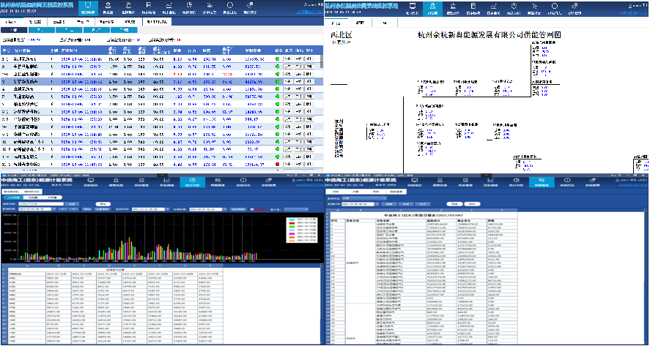Open 报警信息 icon in daily report window
This screenshot has height=346, width=650.
pyautogui.click(x=440, y=180)
